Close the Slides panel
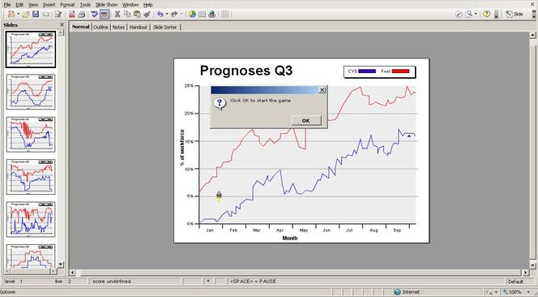The image size is (538, 297). 62,24
